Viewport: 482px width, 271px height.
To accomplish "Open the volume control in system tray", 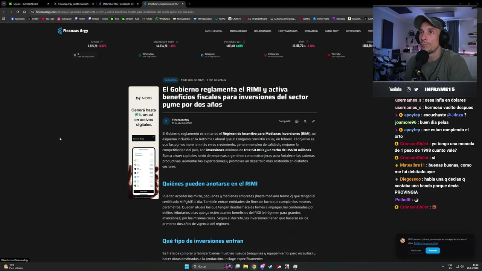I will 462,266.
